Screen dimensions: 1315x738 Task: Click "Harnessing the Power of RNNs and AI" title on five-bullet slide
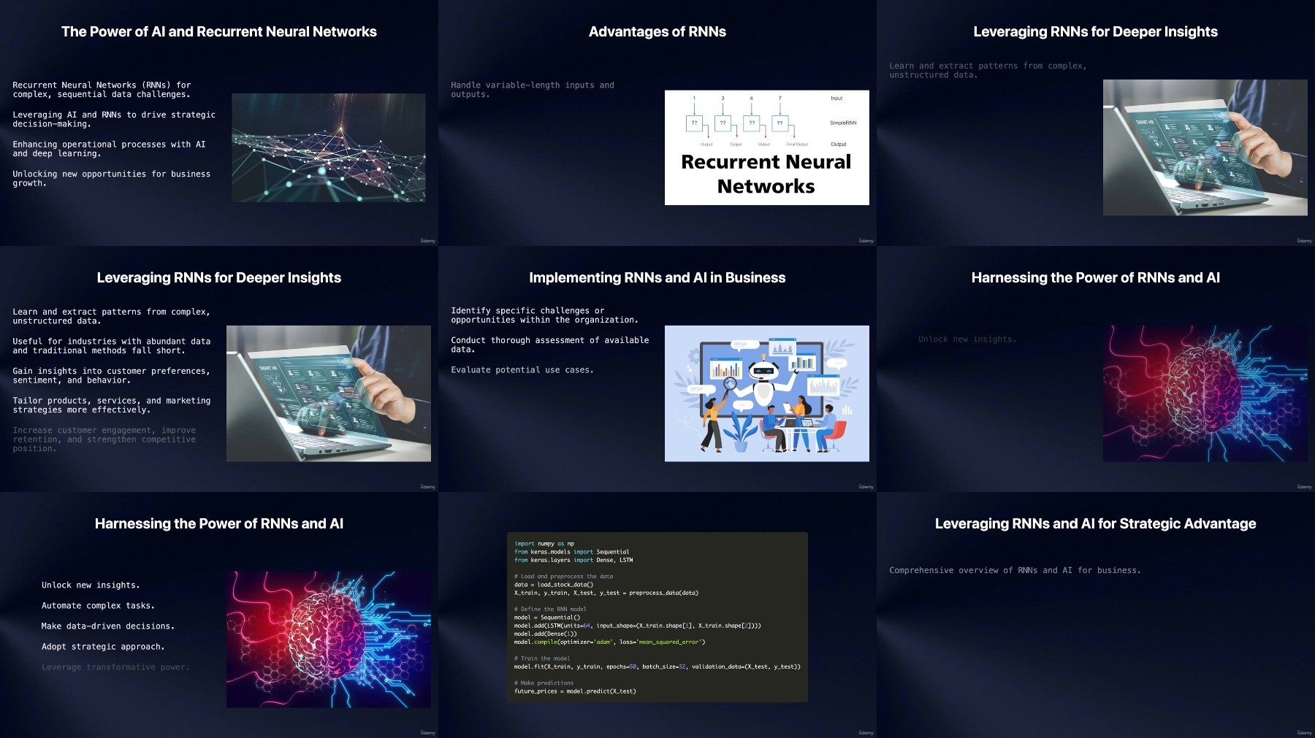(x=219, y=524)
